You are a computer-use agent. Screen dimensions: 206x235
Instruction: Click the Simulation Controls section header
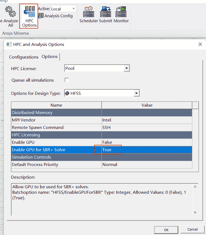coord(102,157)
